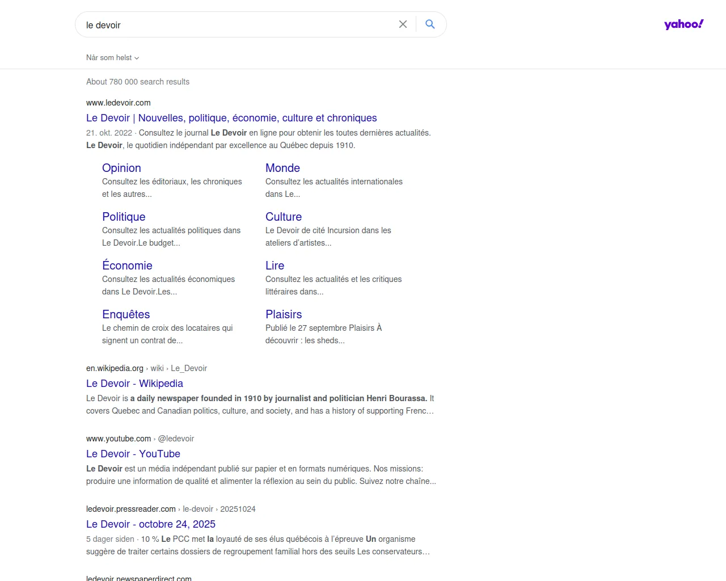Open the 'Le Devoir - YouTube' result
The image size is (726, 581).
(133, 454)
